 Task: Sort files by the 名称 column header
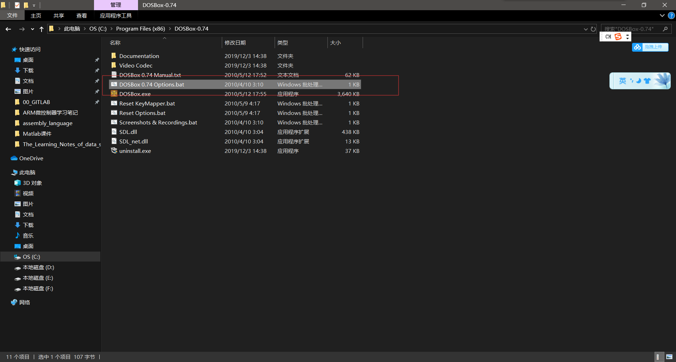pyautogui.click(x=164, y=43)
